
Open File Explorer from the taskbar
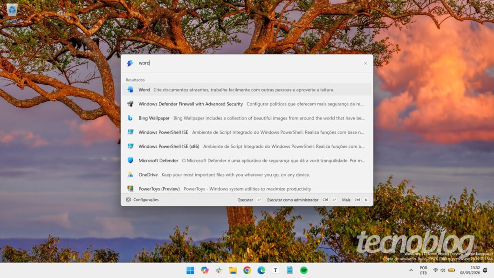[x=233, y=271]
